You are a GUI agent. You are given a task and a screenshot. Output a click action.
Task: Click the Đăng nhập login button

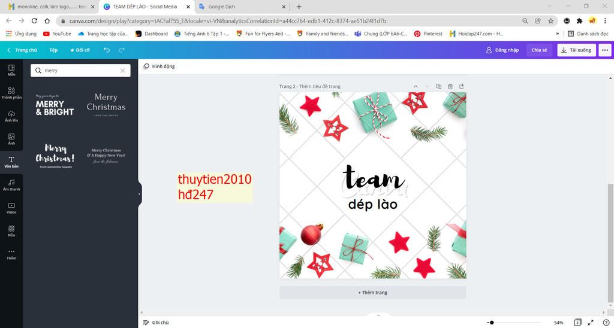point(502,50)
